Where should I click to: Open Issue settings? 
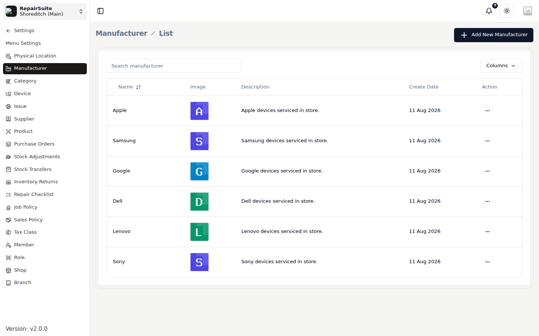click(x=45, y=106)
